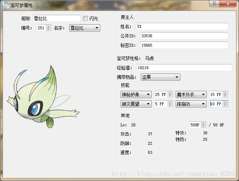
Task: Increase the 25 PP value
Action: pyautogui.click(x=170, y=93)
